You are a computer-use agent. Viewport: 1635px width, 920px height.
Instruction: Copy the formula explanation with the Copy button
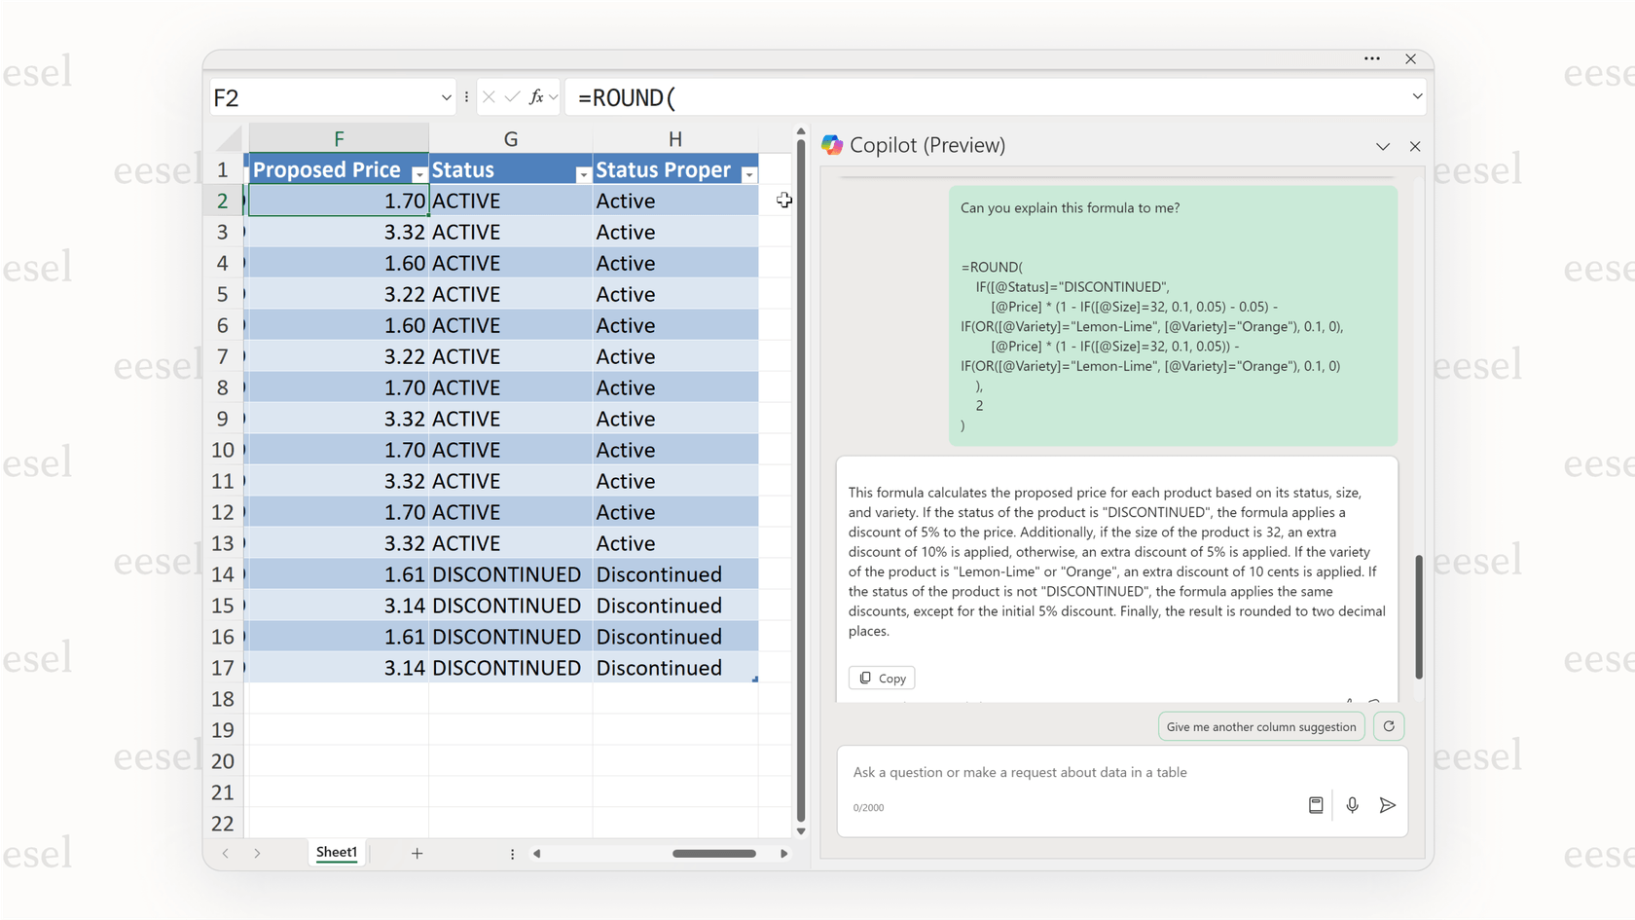point(881,677)
